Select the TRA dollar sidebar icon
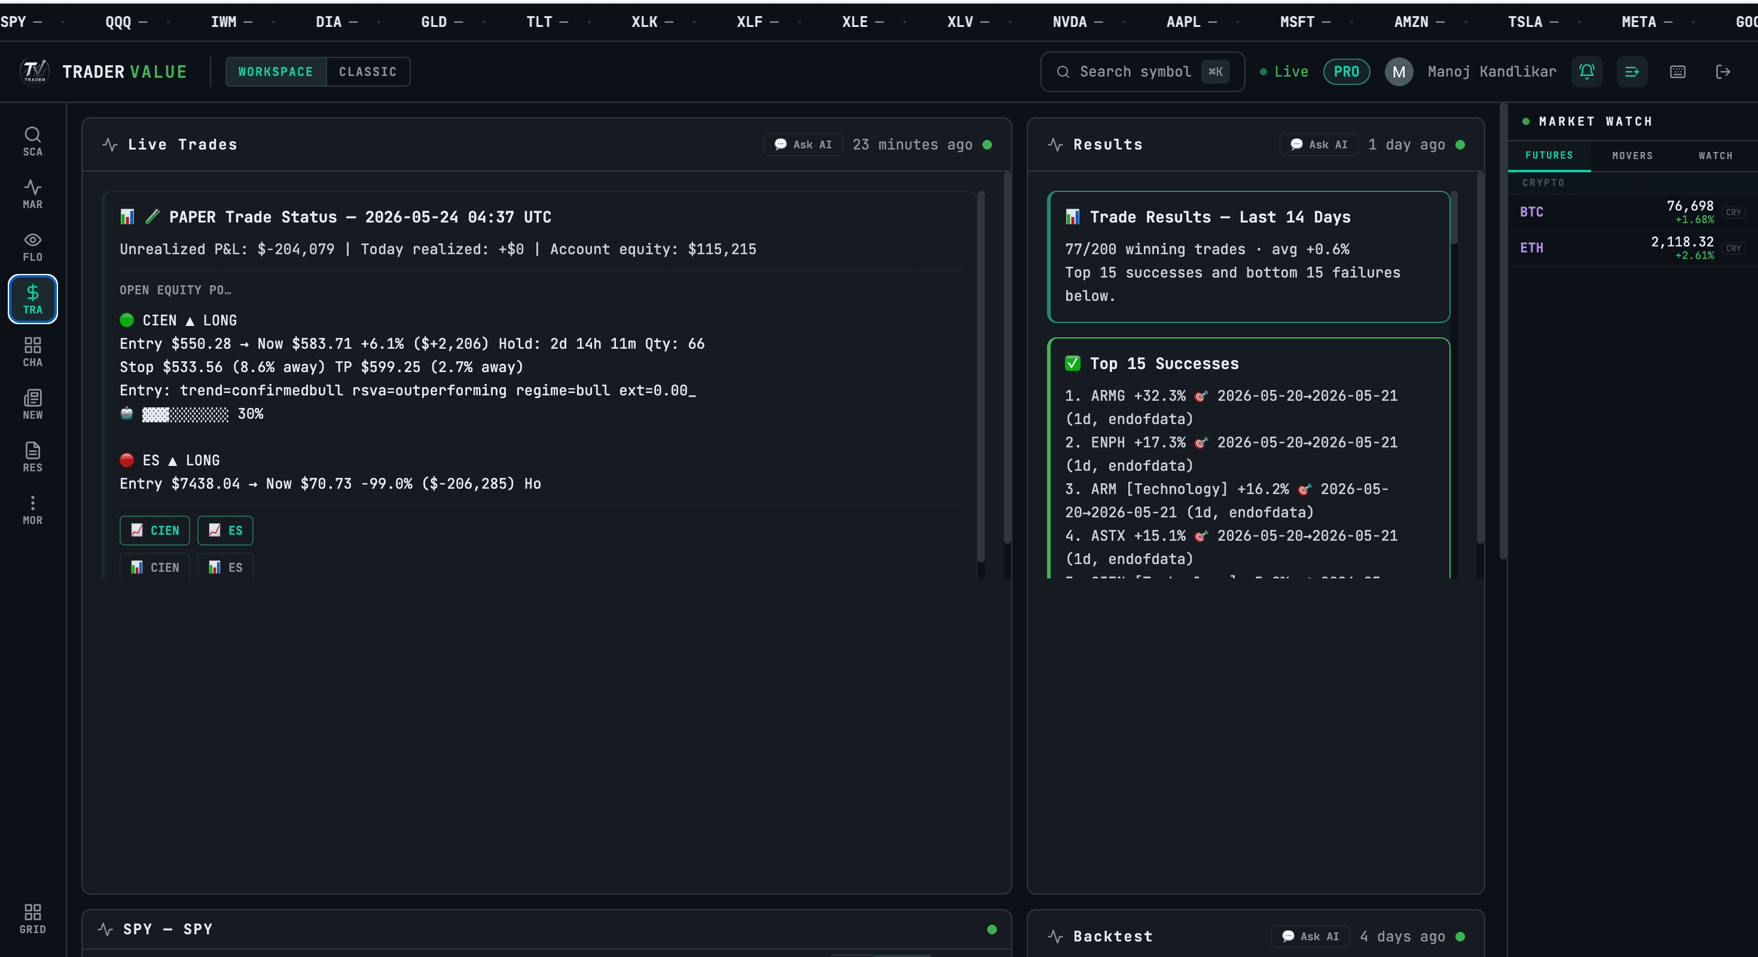 [32, 299]
